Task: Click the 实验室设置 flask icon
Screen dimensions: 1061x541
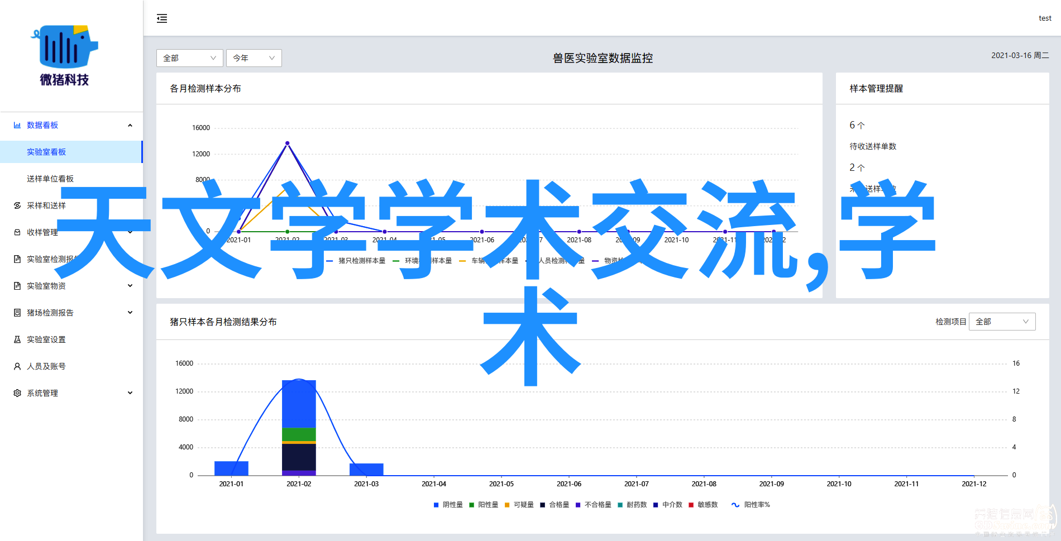Action: click(x=17, y=339)
